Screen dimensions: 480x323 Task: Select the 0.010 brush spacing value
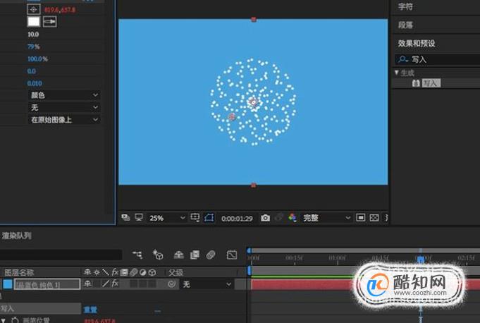click(x=35, y=83)
